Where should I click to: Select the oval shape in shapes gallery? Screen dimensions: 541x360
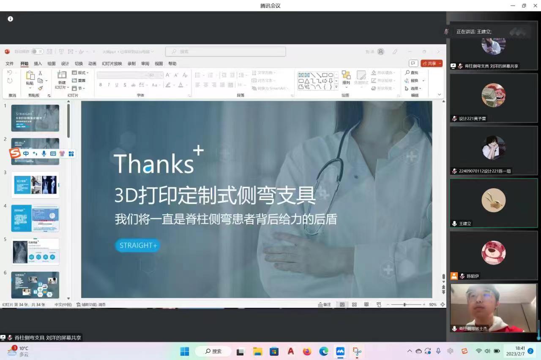click(x=331, y=75)
